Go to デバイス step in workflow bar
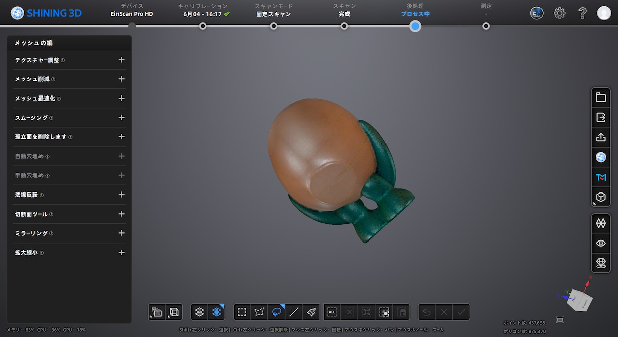 click(x=132, y=10)
